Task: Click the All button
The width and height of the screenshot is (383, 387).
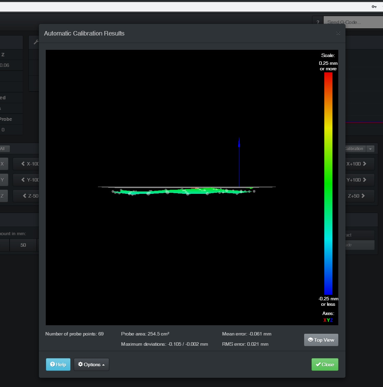Action: (x=4, y=149)
